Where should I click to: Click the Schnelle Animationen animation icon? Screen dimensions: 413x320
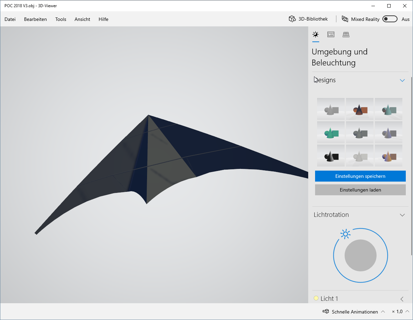coord(326,311)
